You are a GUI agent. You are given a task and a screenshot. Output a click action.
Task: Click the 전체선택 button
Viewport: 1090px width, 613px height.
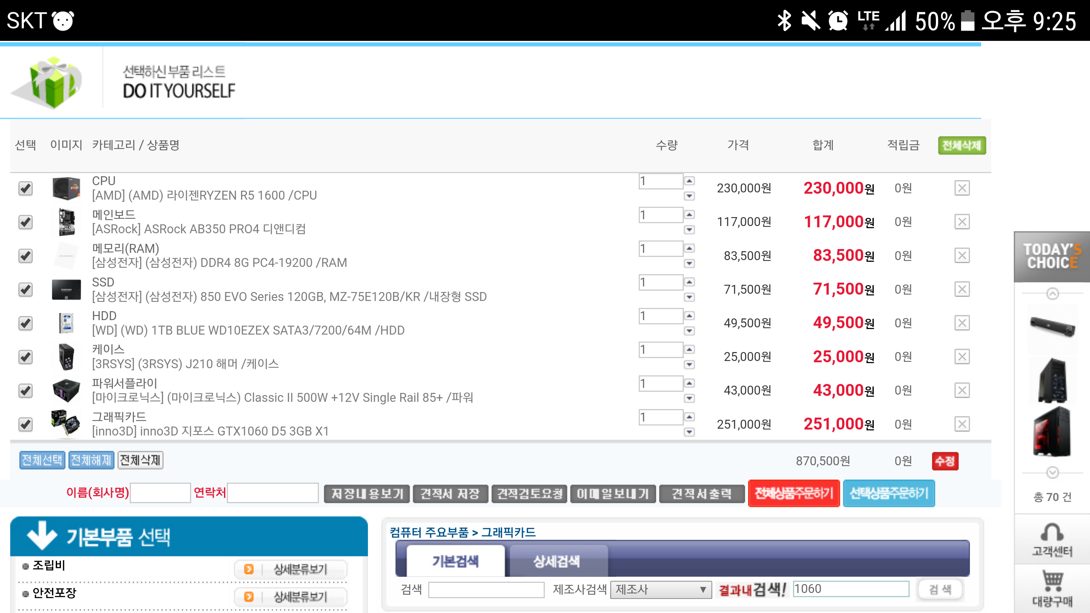click(42, 460)
